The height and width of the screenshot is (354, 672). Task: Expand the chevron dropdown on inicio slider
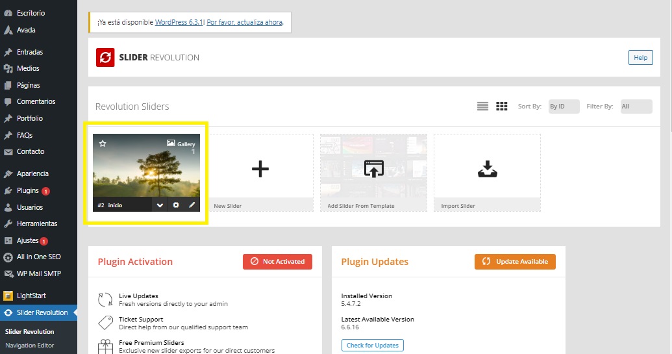160,205
